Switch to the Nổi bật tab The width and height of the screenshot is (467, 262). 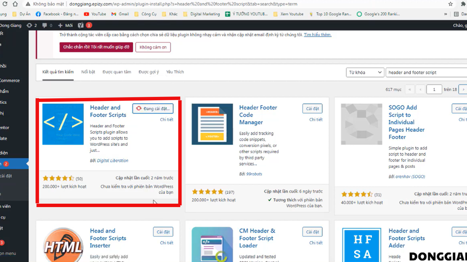(88, 72)
